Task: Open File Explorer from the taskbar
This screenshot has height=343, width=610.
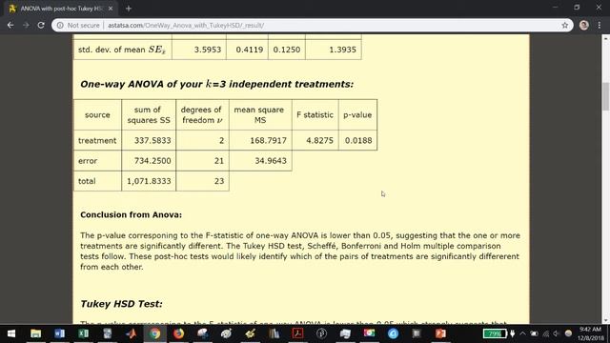Action: [x=35, y=333]
